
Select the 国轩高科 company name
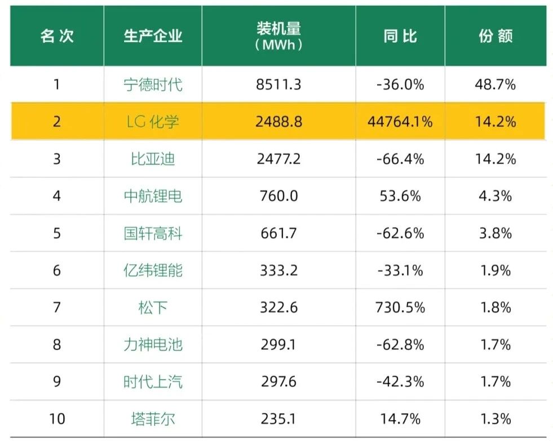[153, 233]
